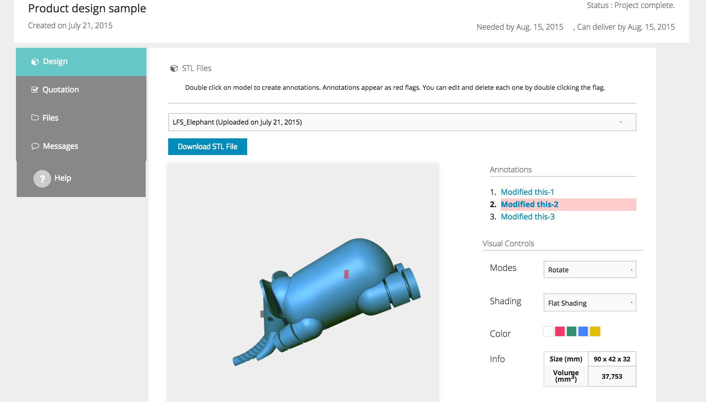Pick the yellow color swatch
Image resolution: width=706 pixels, height=402 pixels.
coord(595,331)
